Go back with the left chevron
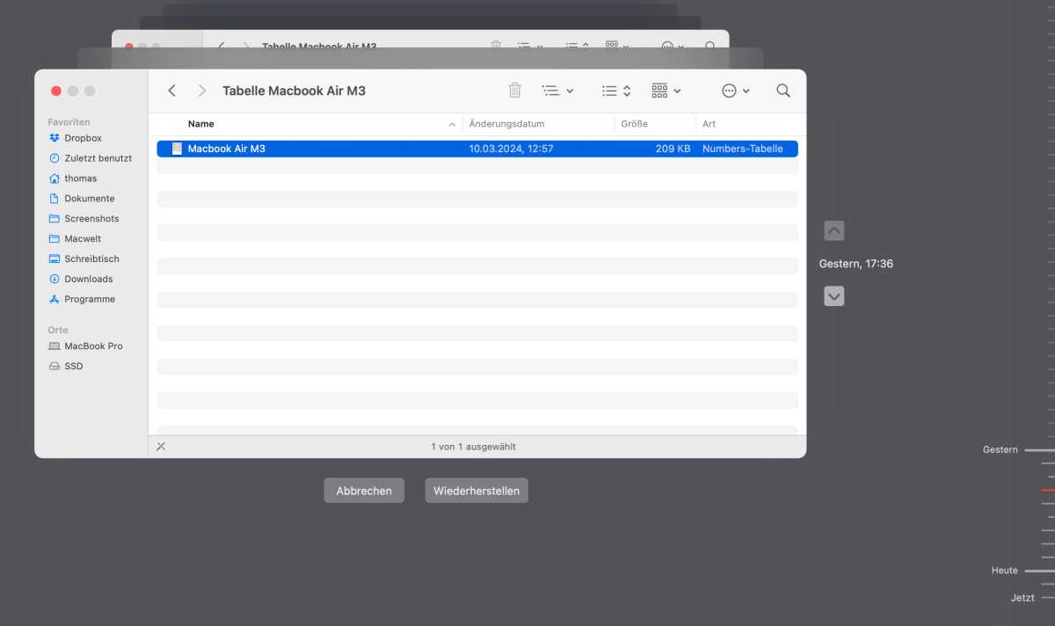Viewport: 1055px width, 626px height. pos(172,91)
